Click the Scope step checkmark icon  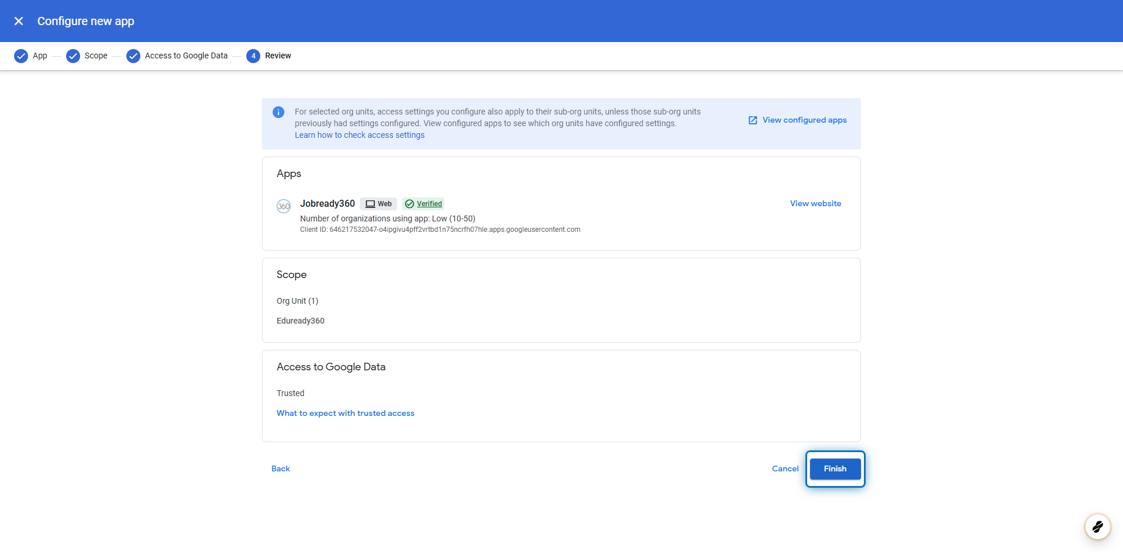tap(73, 56)
